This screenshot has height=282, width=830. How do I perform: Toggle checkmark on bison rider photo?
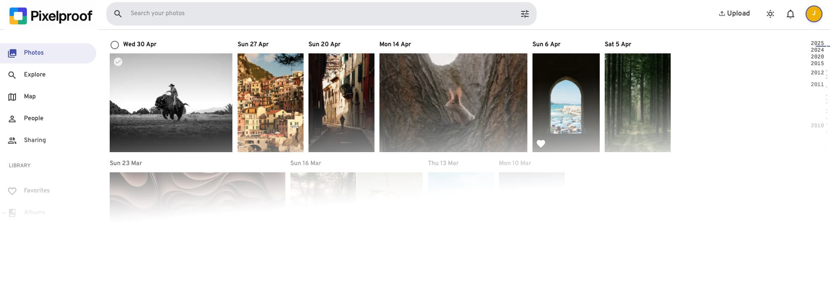(118, 62)
